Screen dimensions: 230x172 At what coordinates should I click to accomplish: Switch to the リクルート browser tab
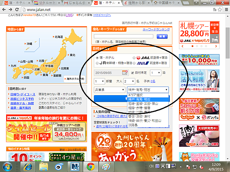[47, 3]
